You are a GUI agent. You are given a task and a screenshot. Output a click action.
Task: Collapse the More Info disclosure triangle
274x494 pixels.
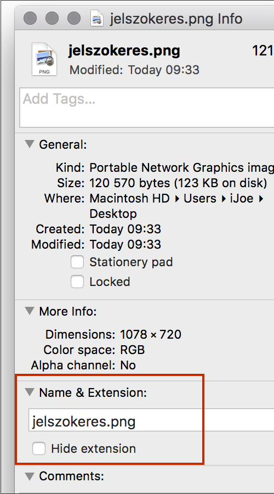30,311
